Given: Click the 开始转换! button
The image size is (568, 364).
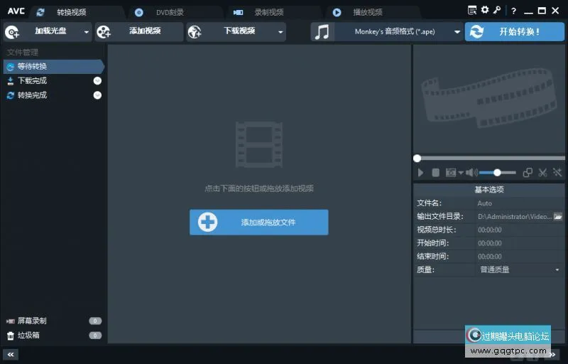Looking at the screenshot, I should click(515, 32).
